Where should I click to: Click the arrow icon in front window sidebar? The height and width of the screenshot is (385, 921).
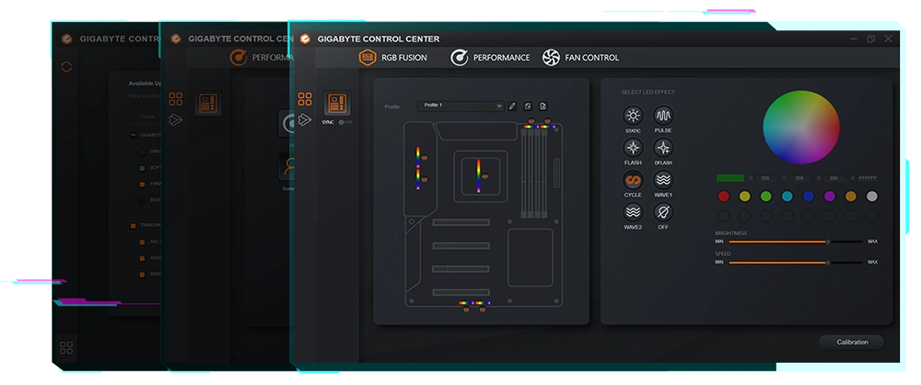click(x=304, y=119)
